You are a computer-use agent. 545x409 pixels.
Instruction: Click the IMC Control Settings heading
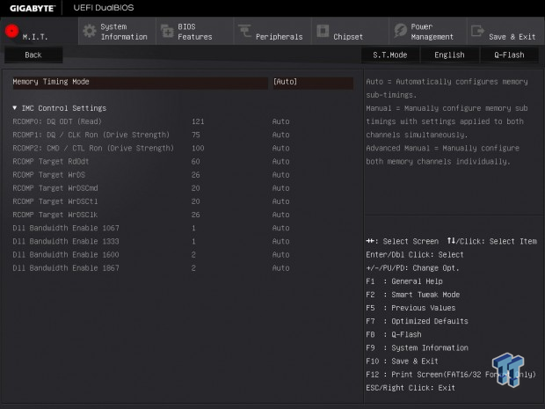coord(64,108)
